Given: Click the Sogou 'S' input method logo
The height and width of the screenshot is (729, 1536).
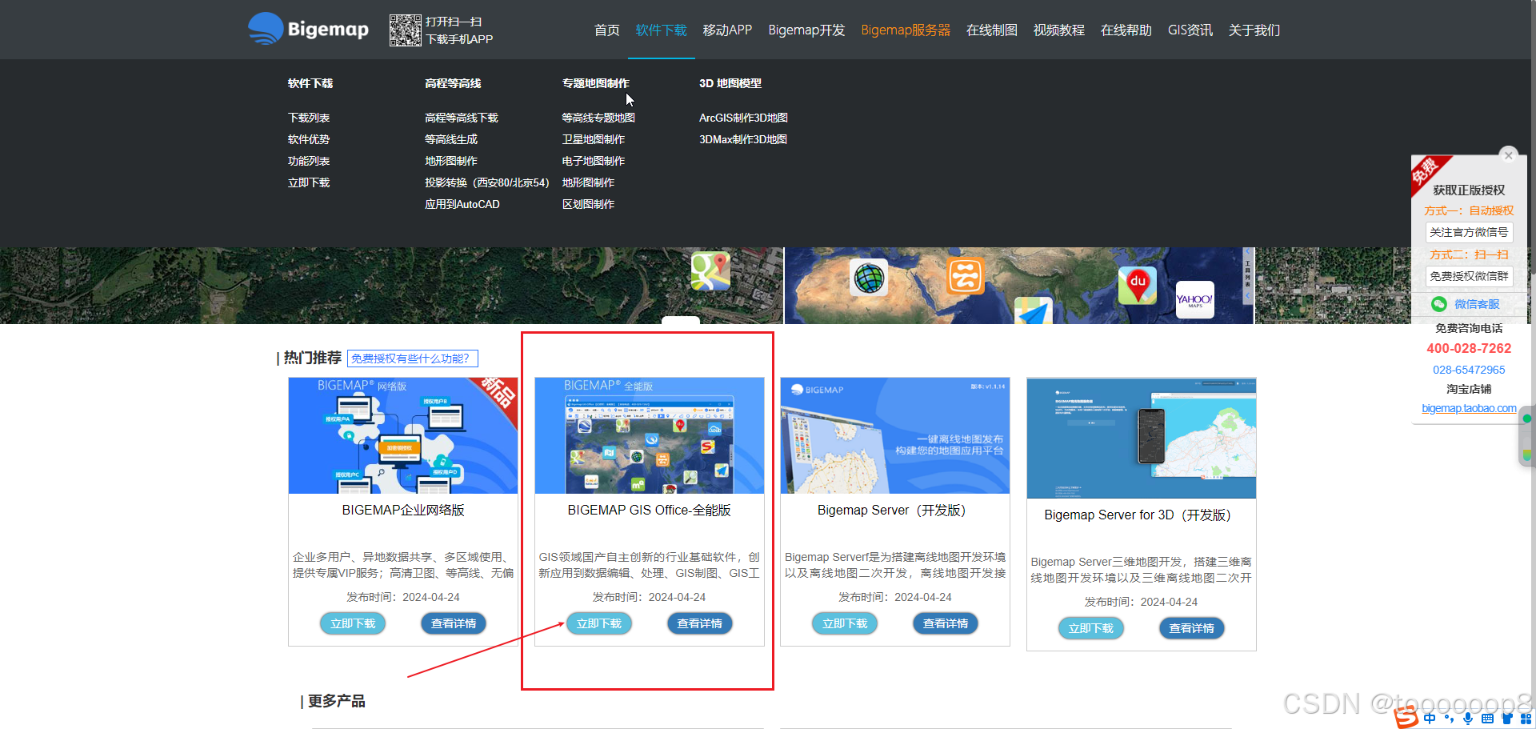Looking at the screenshot, I should click(1407, 718).
